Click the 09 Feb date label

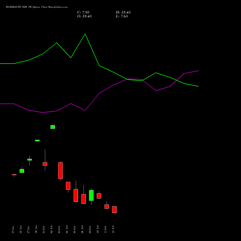pyautogui.click(x=90, y=229)
